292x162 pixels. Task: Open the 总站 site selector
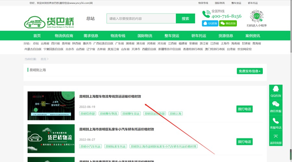[91, 18]
